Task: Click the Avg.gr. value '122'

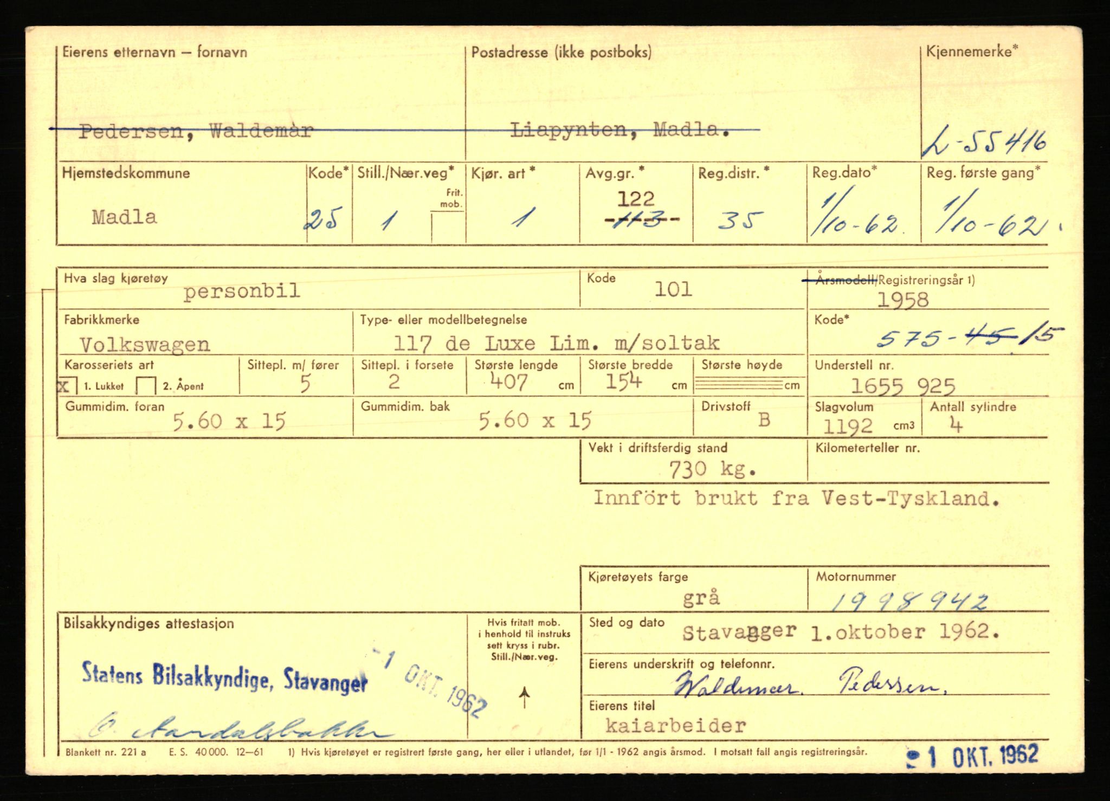Action: point(636,199)
